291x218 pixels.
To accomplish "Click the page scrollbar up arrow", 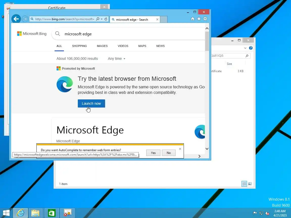I will (x=207, y=28).
